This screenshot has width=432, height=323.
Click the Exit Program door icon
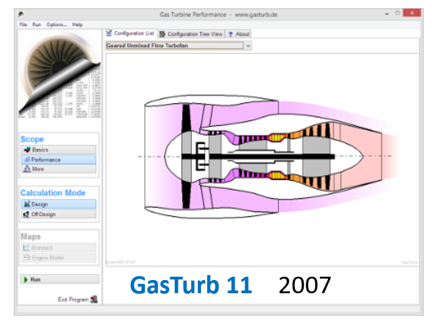(94, 299)
